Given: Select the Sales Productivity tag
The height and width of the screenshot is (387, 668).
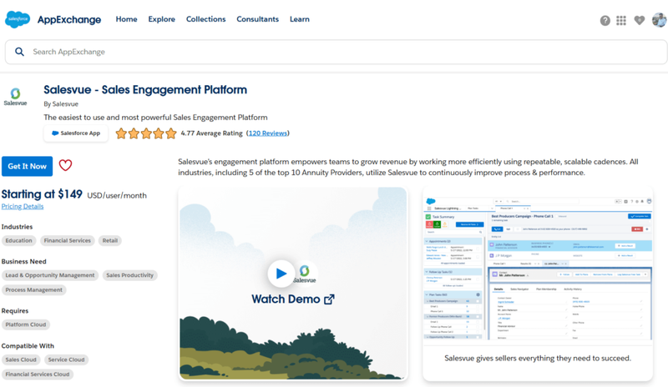Looking at the screenshot, I should point(130,275).
